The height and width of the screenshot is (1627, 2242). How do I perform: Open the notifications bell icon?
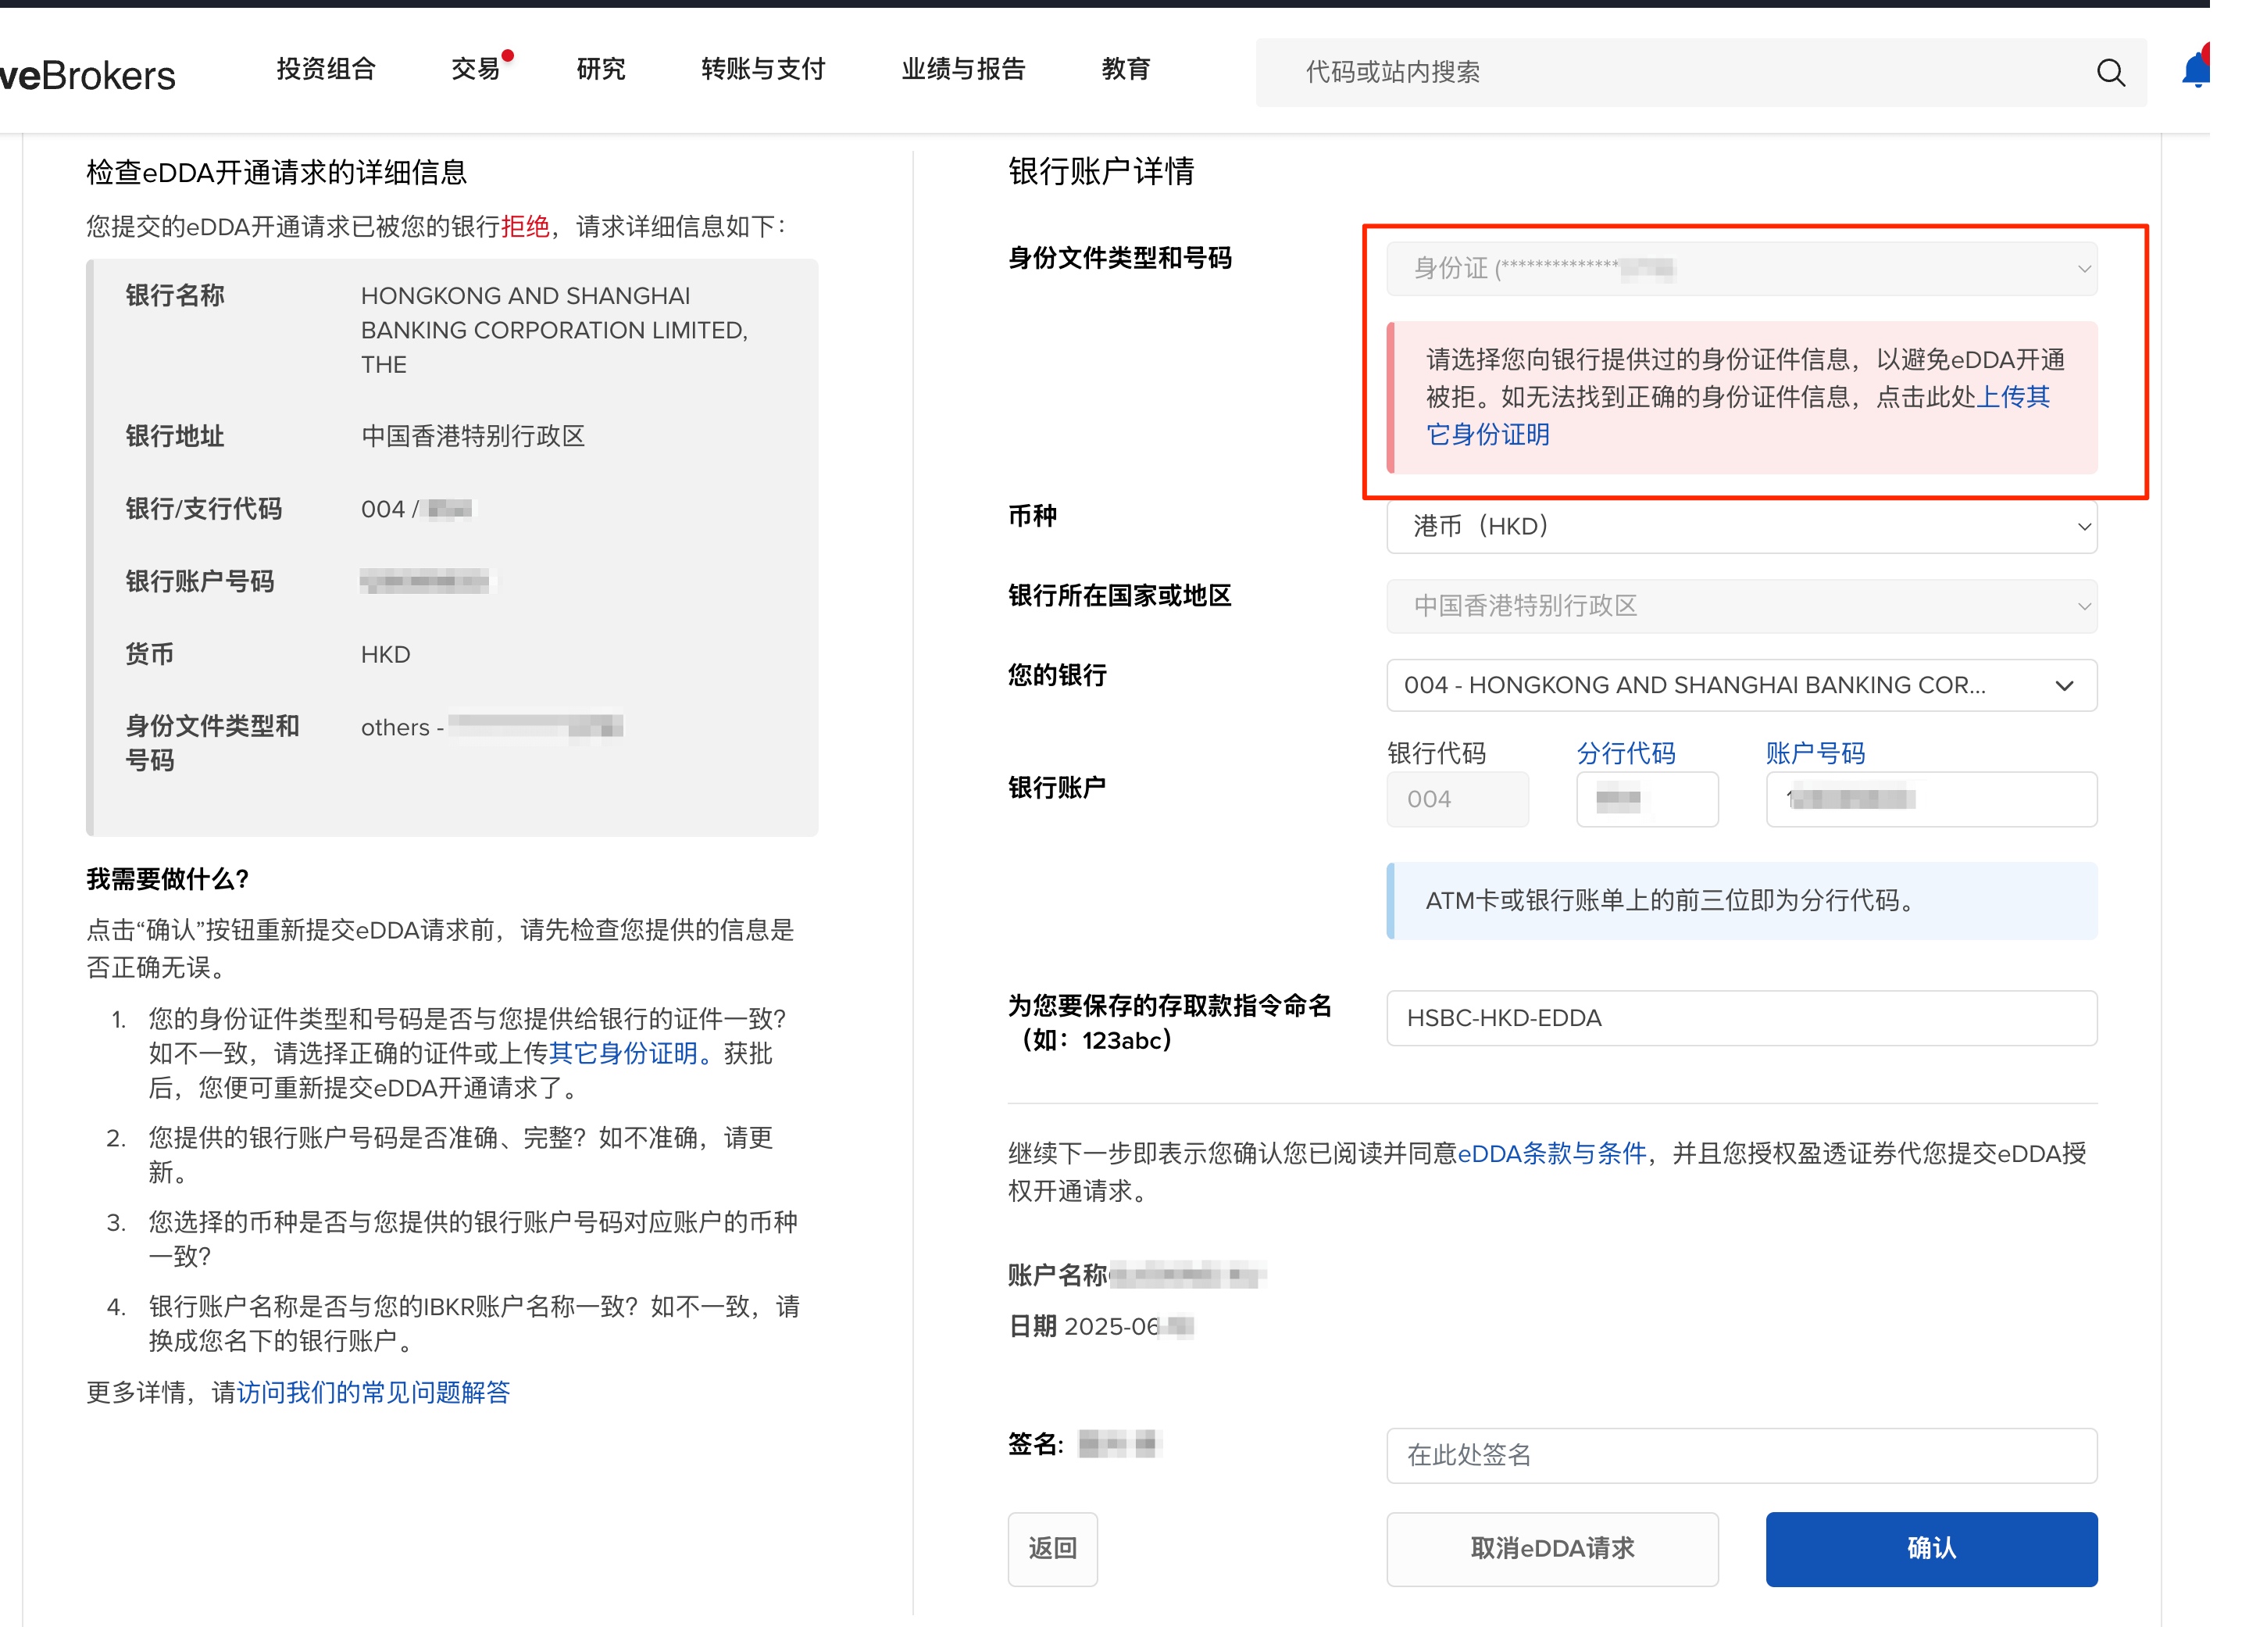(x=2197, y=70)
